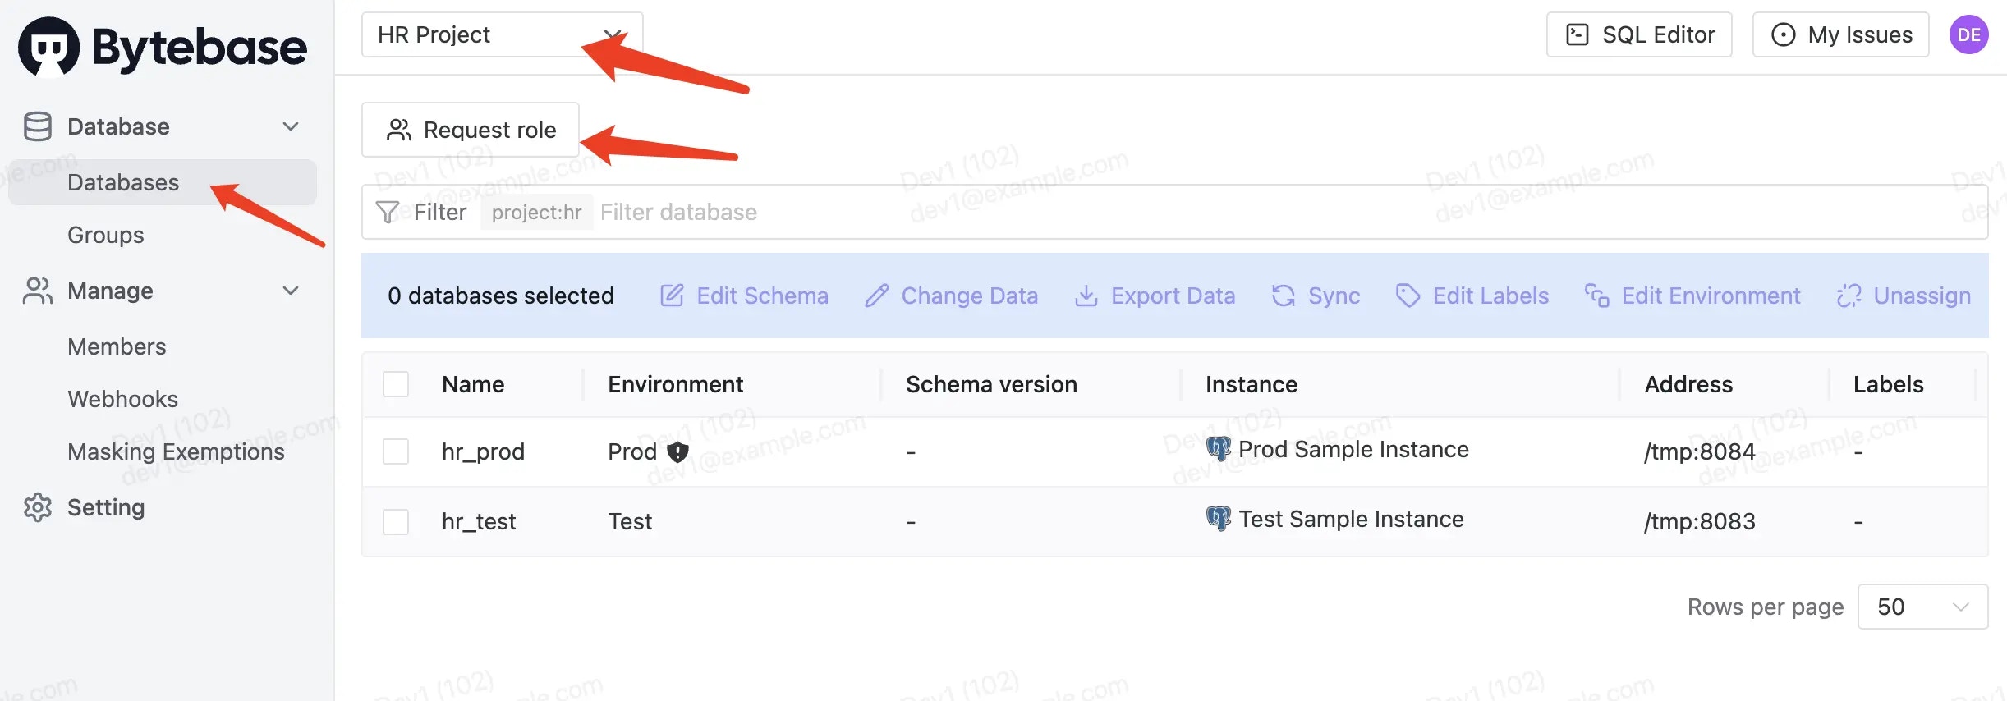Click the DE user avatar
2007x701 pixels.
pyautogui.click(x=1968, y=34)
